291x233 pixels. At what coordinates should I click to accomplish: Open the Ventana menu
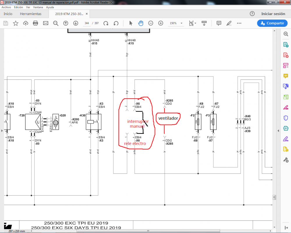38,7
